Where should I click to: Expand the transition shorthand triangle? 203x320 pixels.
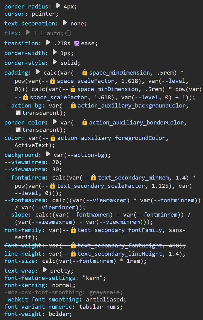48,42
